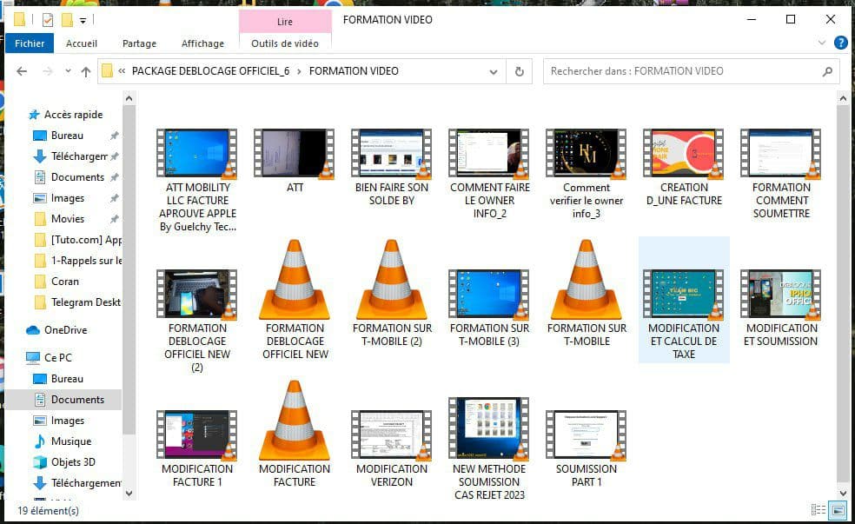Click the search box for FORMATION VIDEO
855x524 pixels.
682,71
